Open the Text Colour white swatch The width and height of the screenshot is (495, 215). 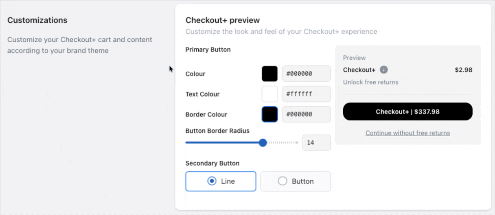[269, 94]
